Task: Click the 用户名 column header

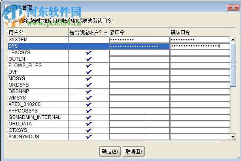Action: point(38,32)
